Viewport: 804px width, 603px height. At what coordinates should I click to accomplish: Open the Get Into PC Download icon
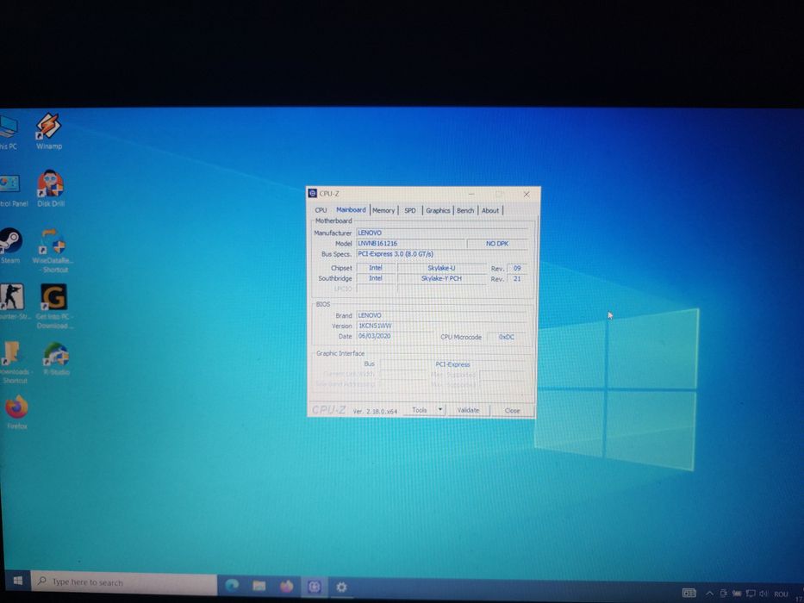[x=53, y=306]
